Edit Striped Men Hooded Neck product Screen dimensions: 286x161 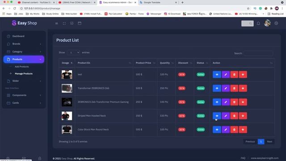(x=226, y=116)
